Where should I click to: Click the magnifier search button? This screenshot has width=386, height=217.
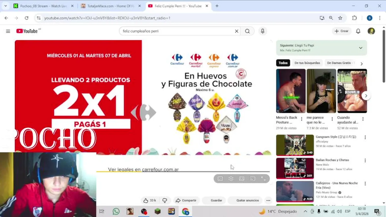pos(247,31)
